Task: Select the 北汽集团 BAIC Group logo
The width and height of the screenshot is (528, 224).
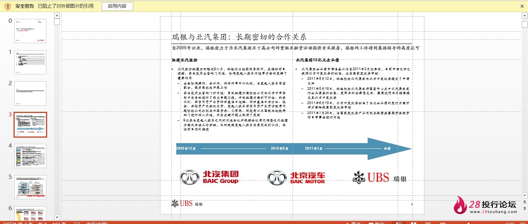Action: (x=209, y=177)
